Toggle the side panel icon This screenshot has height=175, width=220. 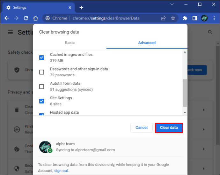[x=194, y=18]
